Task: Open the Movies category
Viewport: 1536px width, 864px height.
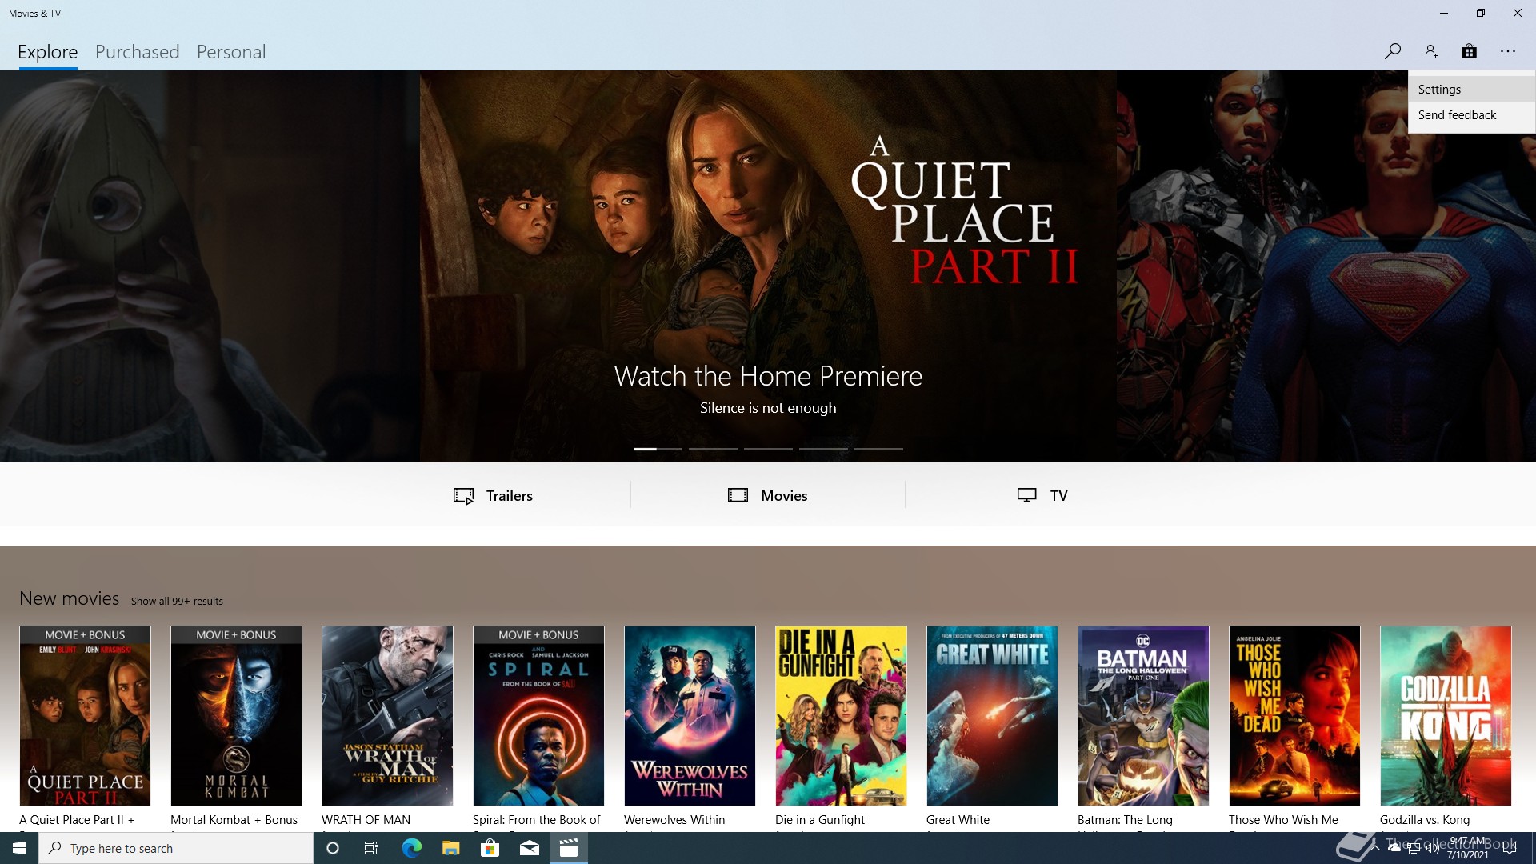Action: click(768, 495)
